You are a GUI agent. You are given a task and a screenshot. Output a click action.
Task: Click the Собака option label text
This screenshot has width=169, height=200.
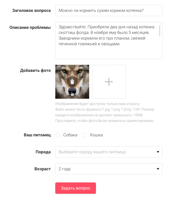point(70,135)
